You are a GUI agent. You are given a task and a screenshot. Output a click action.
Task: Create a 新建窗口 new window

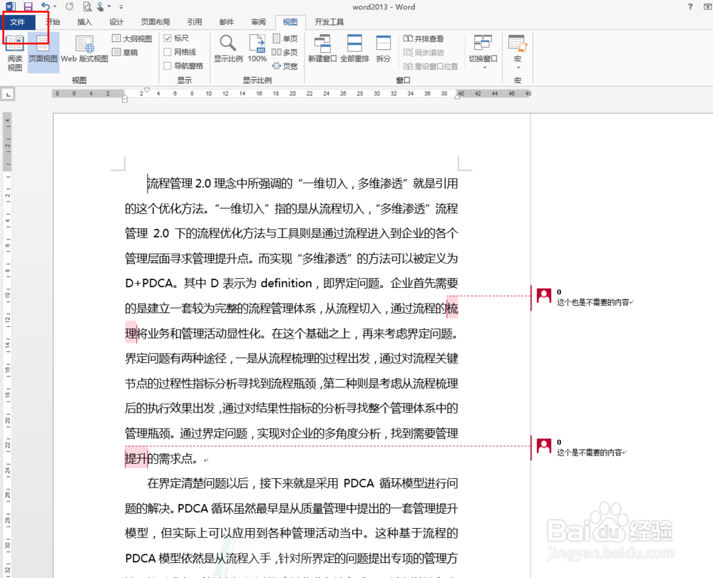322,50
